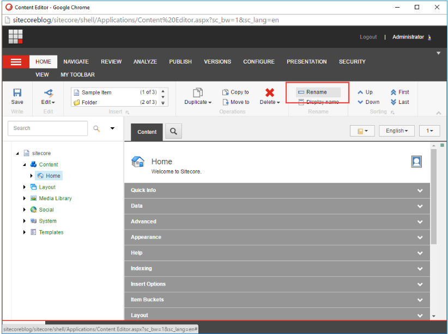Expand the Advanced section
This screenshot has width=448, height=334.
(277, 221)
